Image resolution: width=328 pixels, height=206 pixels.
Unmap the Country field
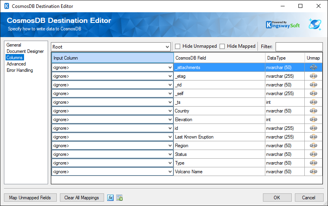pos(313,111)
